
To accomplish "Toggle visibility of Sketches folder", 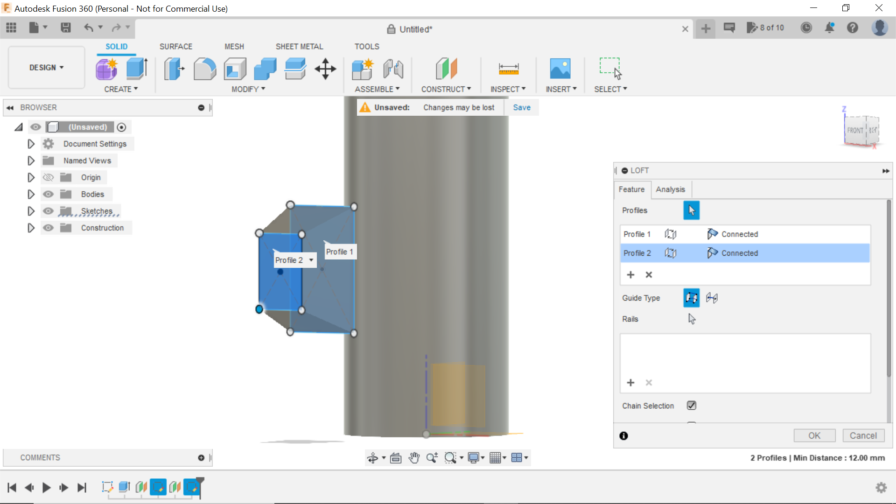I will 48,210.
